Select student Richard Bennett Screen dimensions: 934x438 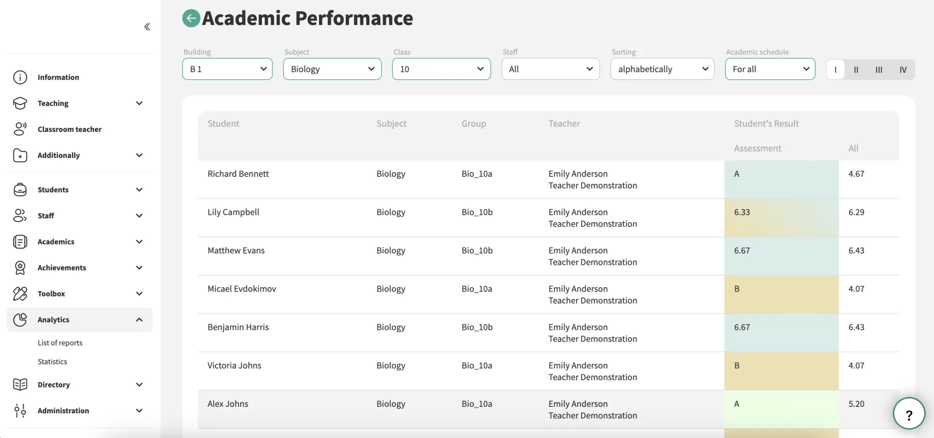pyautogui.click(x=238, y=174)
